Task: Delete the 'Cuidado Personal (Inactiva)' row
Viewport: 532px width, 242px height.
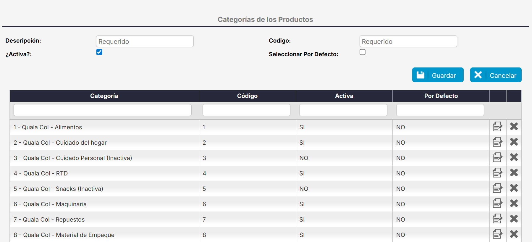Action: coord(514,157)
